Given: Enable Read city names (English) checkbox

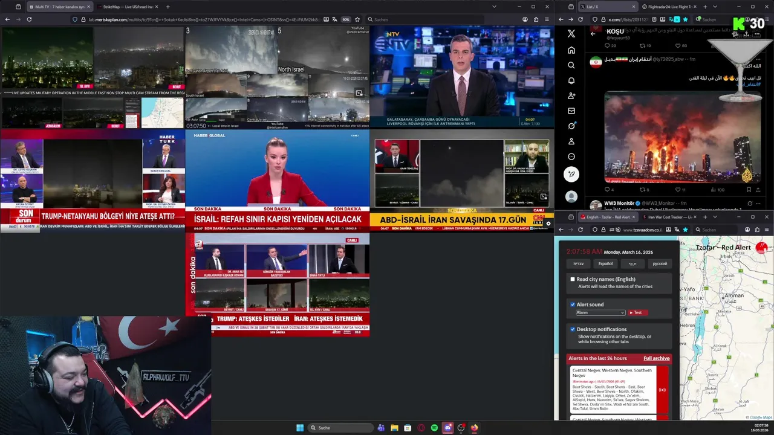Looking at the screenshot, I should [x=573, y=279].
